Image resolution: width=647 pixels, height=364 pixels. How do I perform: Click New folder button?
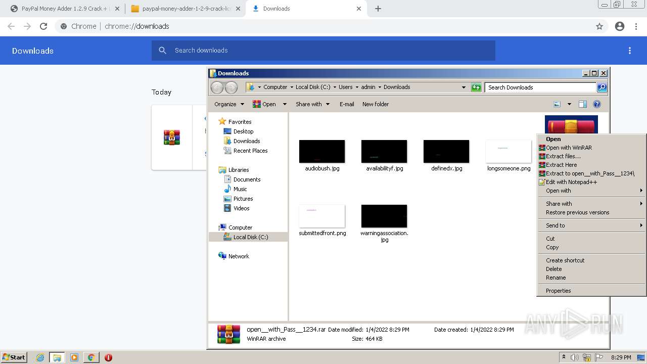click(376, 104)
